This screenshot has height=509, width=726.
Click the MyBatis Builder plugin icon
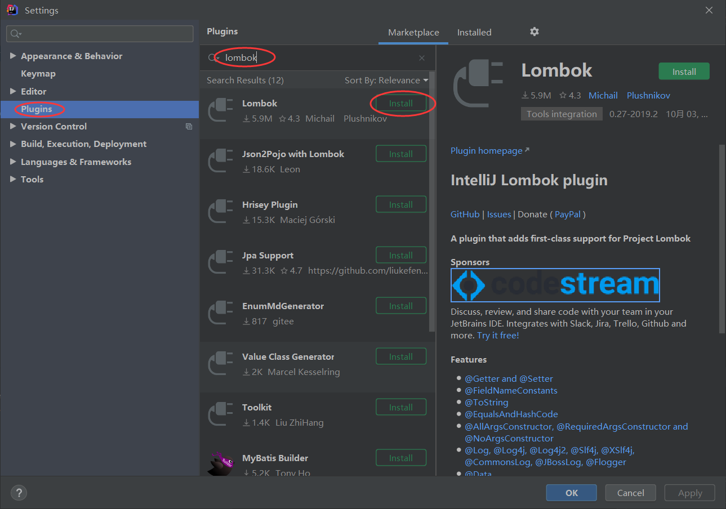(x=221, y=464)
